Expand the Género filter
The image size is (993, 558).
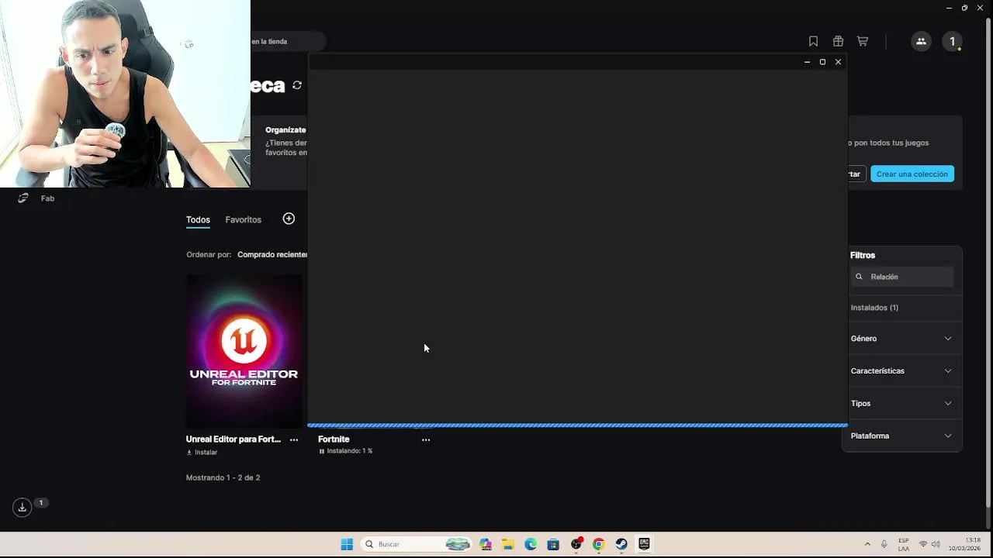(x=901, y=339)
